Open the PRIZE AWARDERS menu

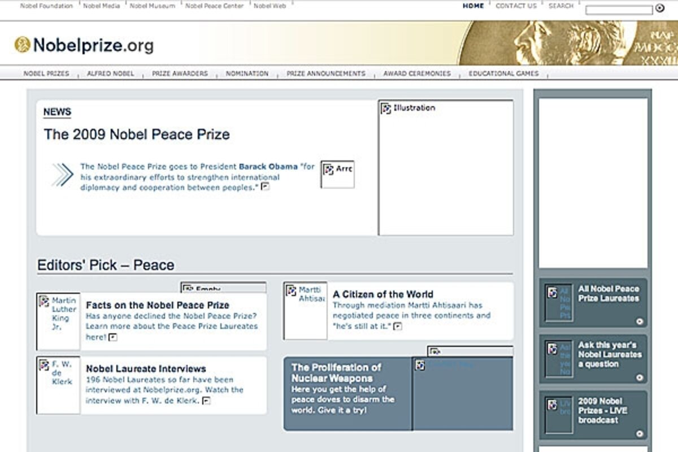(x=180, y=73)
